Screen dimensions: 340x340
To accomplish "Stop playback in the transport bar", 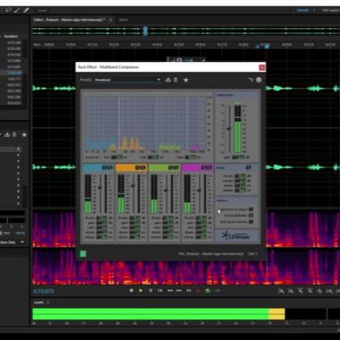I will click(x=131, y=291).
